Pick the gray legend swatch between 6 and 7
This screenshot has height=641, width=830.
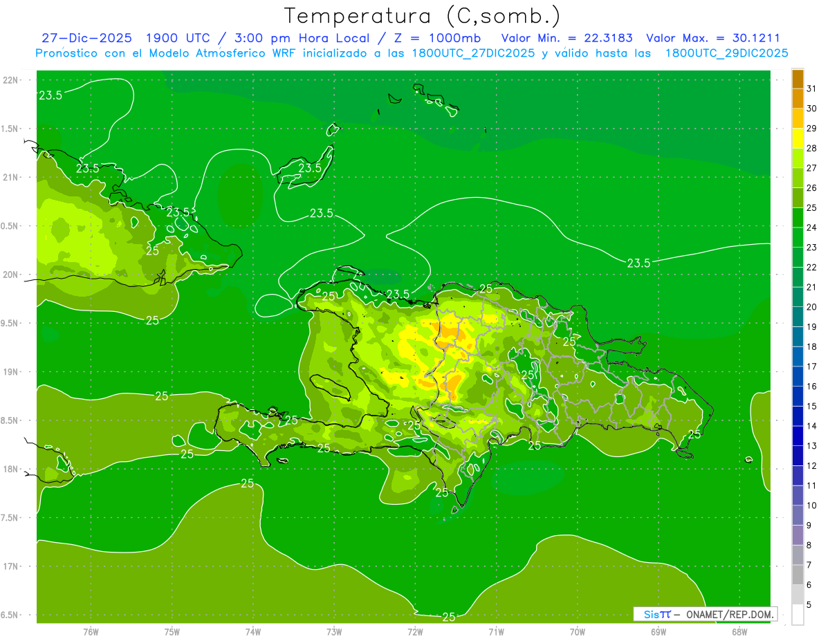(797, 575)
